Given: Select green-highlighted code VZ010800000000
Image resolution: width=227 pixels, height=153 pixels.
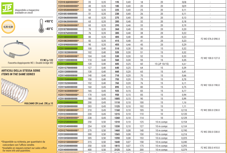Looking at the screenshot, I should click(68, 37).
